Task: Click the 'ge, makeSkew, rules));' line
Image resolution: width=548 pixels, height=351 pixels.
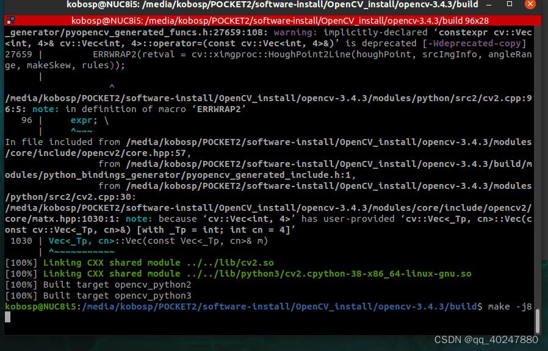Action: (65, 65)
